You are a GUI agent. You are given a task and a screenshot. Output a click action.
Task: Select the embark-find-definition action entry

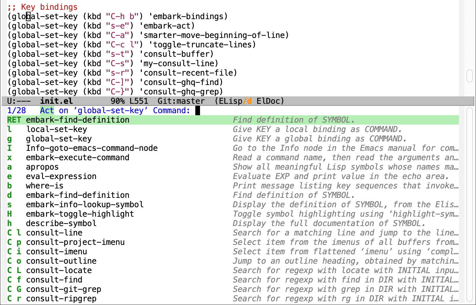pos(77,120)
